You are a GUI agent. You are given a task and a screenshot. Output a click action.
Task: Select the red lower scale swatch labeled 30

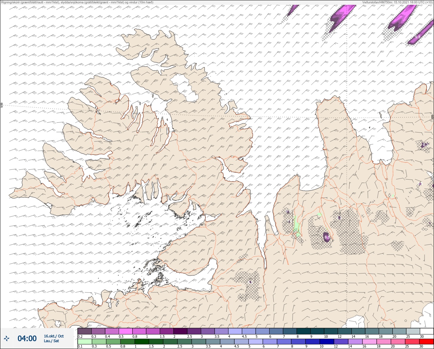427,341
